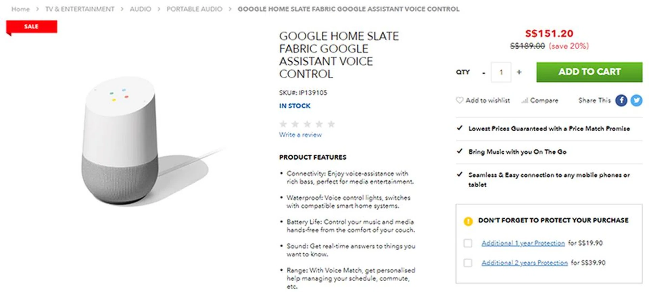
Task: Click the red SALE badge
Action: point(31,27)
